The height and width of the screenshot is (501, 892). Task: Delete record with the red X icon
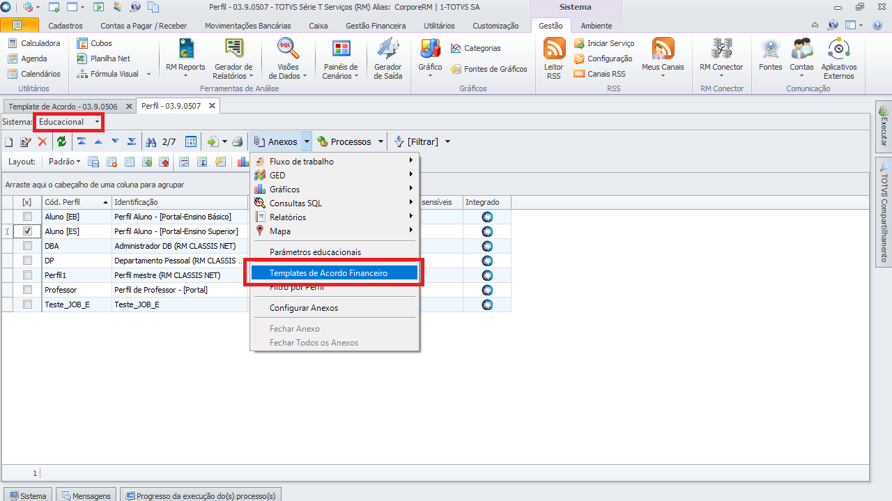43,142
